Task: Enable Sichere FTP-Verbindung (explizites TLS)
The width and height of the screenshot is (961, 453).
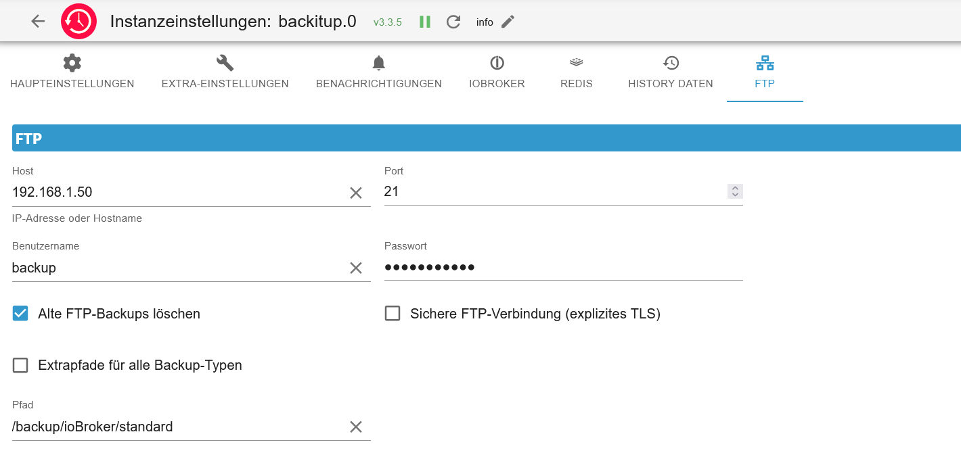Action: pyautogui.click(x=393, y=314)
